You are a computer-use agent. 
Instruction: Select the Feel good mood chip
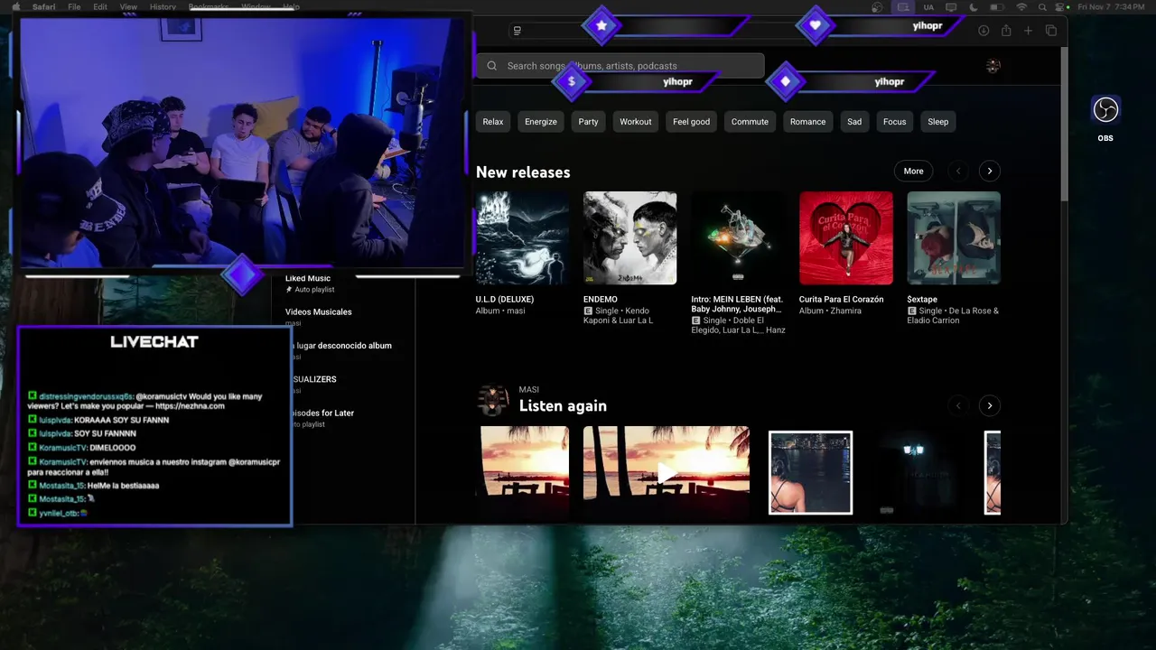(691, 122)
